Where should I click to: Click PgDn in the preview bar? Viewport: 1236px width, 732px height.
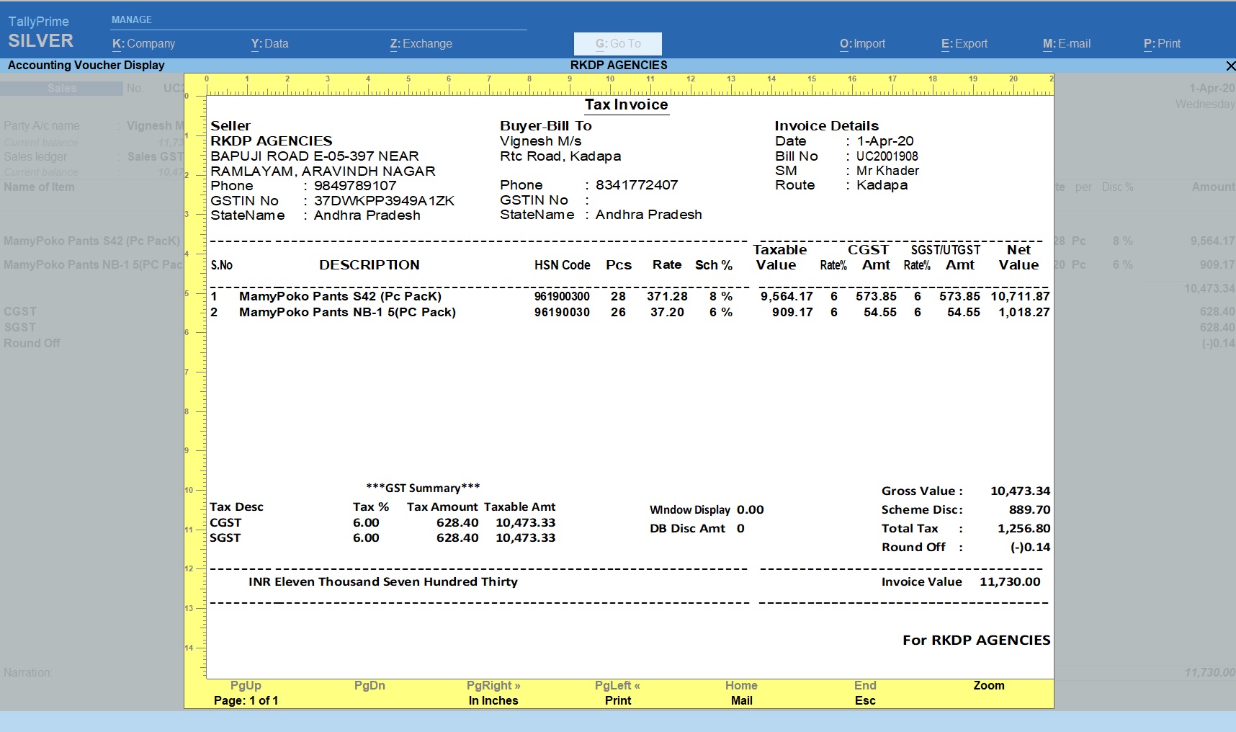370,685
